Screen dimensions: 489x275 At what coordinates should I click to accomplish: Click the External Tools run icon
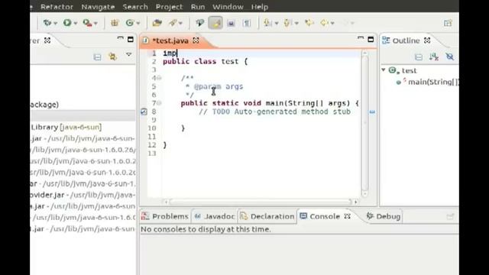coord(87,23)
